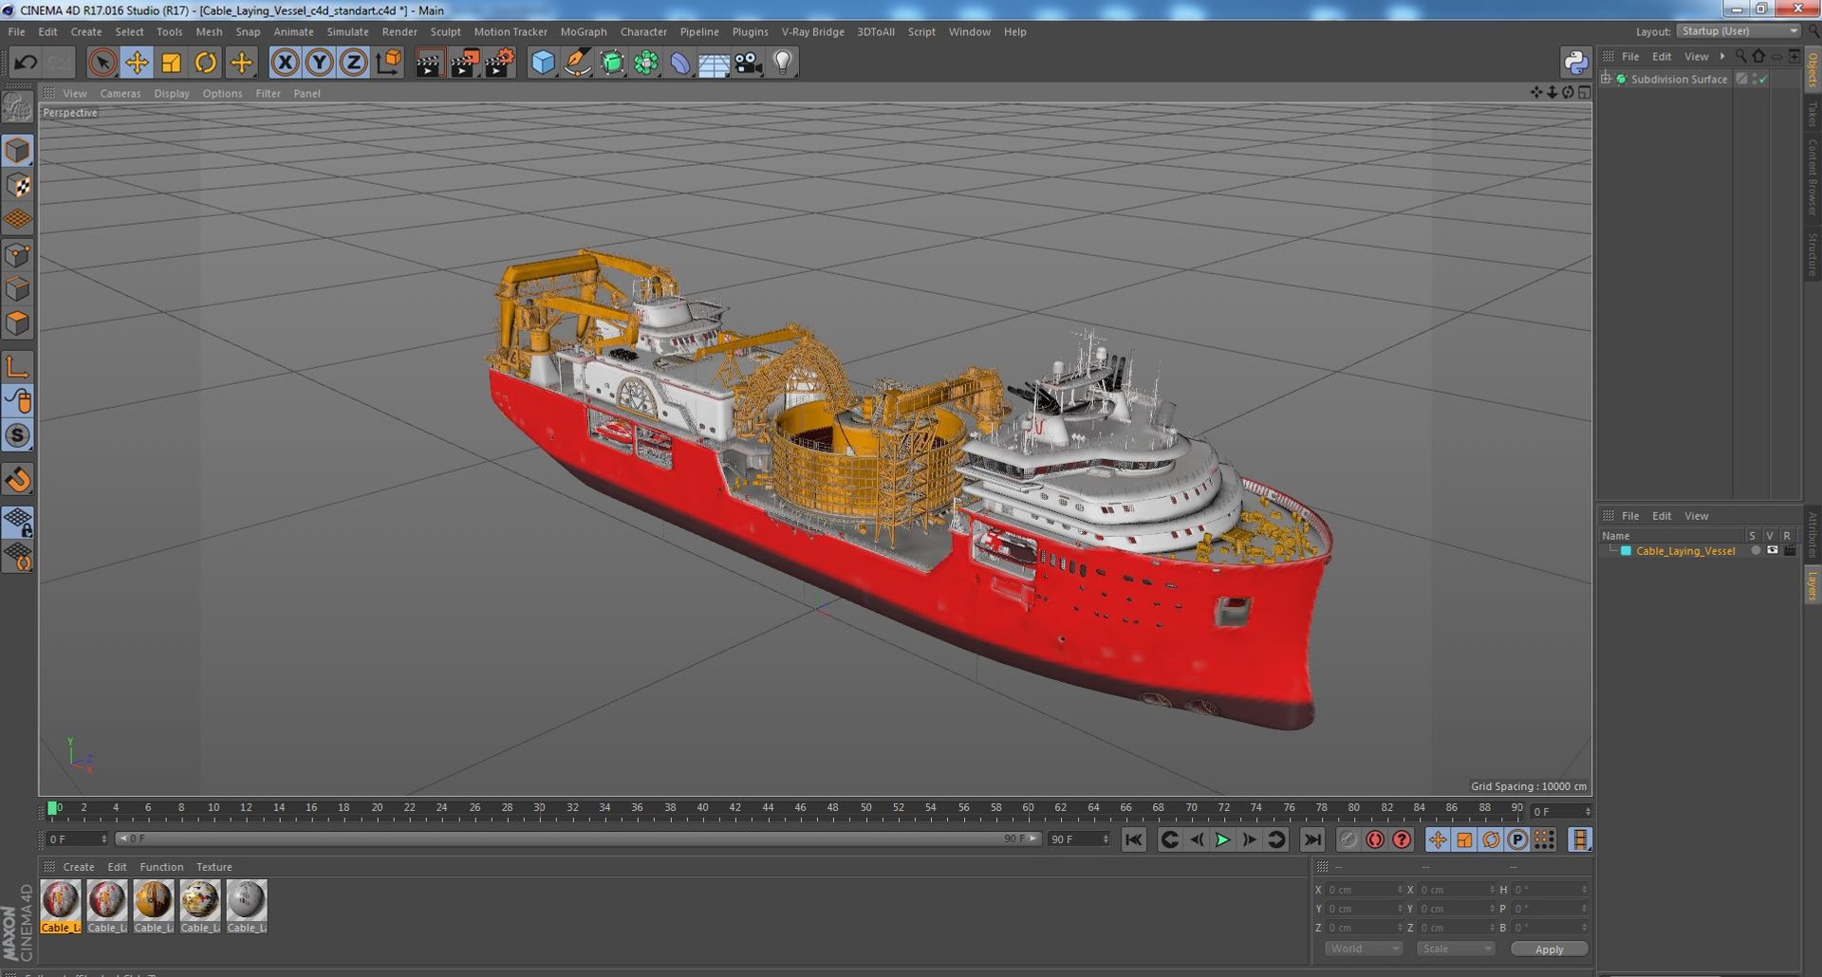Image resolution: width=1822 pixels, height=977 pixels.
Task: Toggle Z axis lock
Action: click(353, 63)
